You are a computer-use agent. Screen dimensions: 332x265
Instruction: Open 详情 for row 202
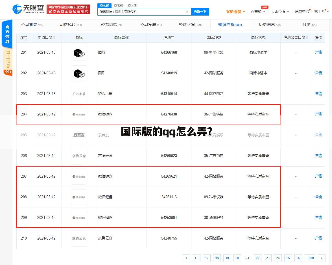pos(318,73)
